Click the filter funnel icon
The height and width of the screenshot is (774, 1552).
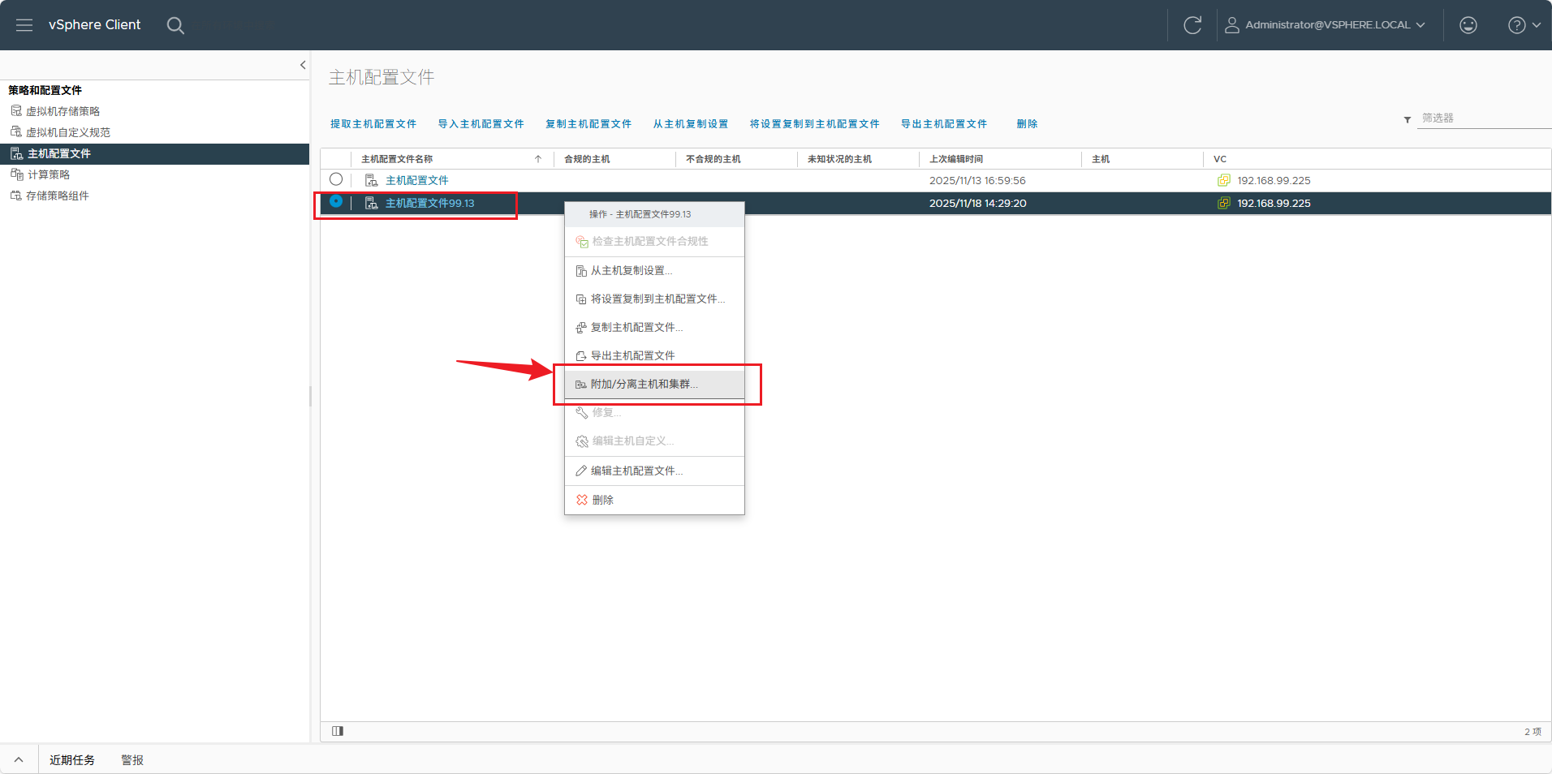[x=1408, y=120]
